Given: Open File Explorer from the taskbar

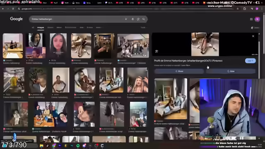Looking at the screenshot, I should click(41, 146).
